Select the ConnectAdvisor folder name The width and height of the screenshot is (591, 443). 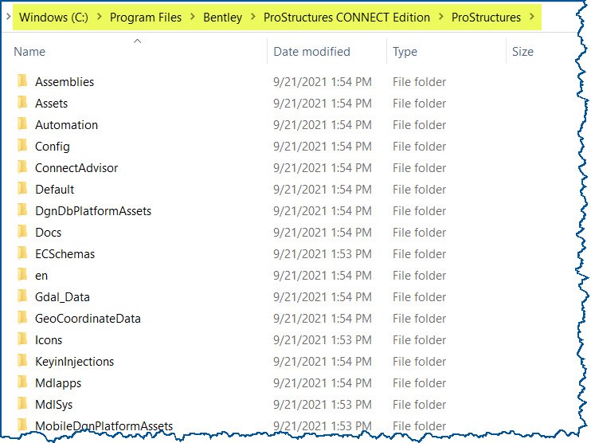[x=76, y=168]
